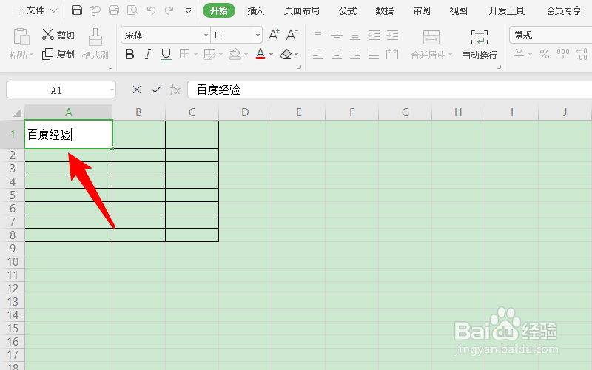
Task: Expand quick access toolbar customize arrow
Action: pos(188,11)
